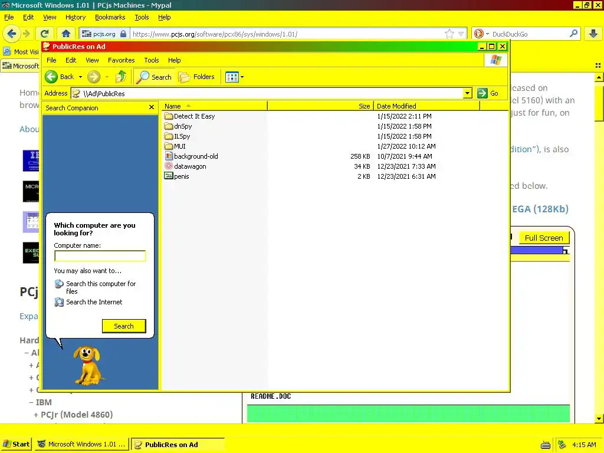The image size is (604, 453).
Task: Click PublicRes on Ad taskbar button
Action: pyautogui.click(x=178, y=444)
